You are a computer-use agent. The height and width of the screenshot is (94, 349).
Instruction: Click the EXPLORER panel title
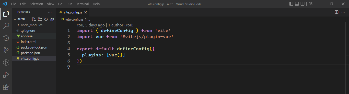(24, 12)
